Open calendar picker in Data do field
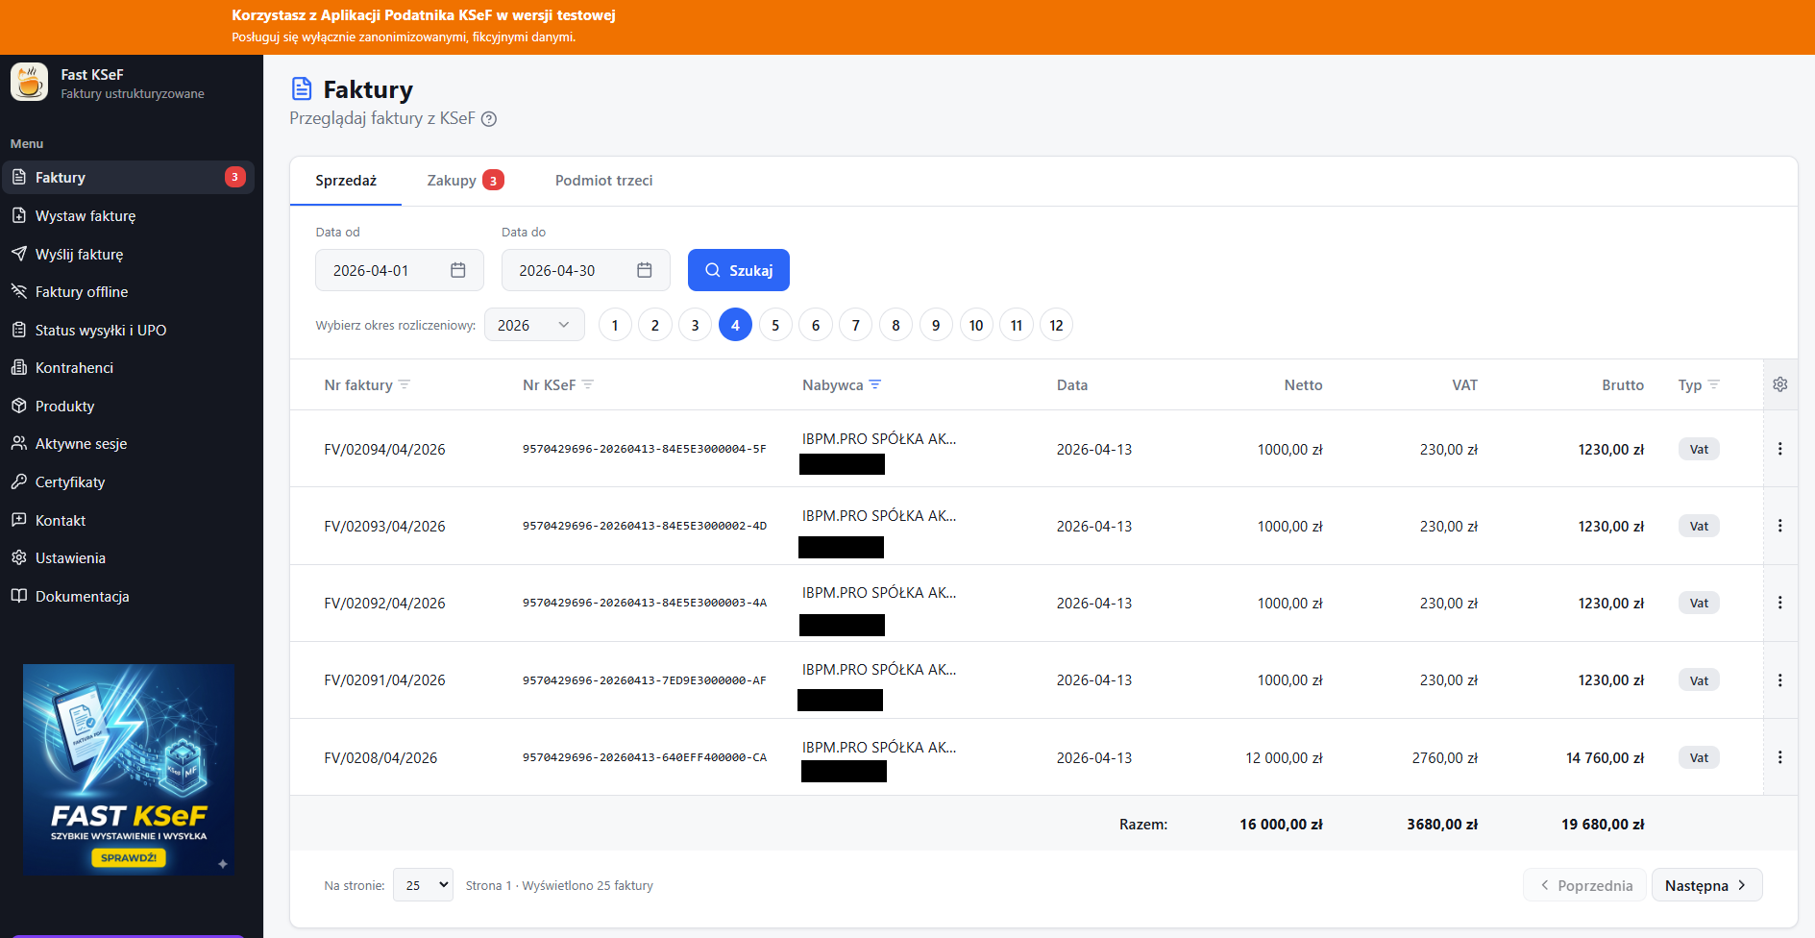This screenshot has height=938, width=1815. [x=645, y=271]
